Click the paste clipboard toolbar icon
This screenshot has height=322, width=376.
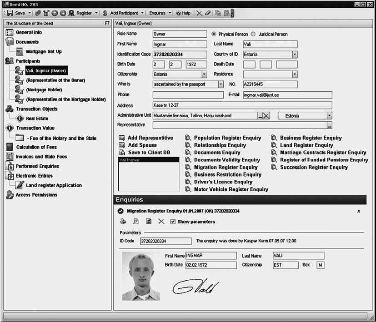226,13
